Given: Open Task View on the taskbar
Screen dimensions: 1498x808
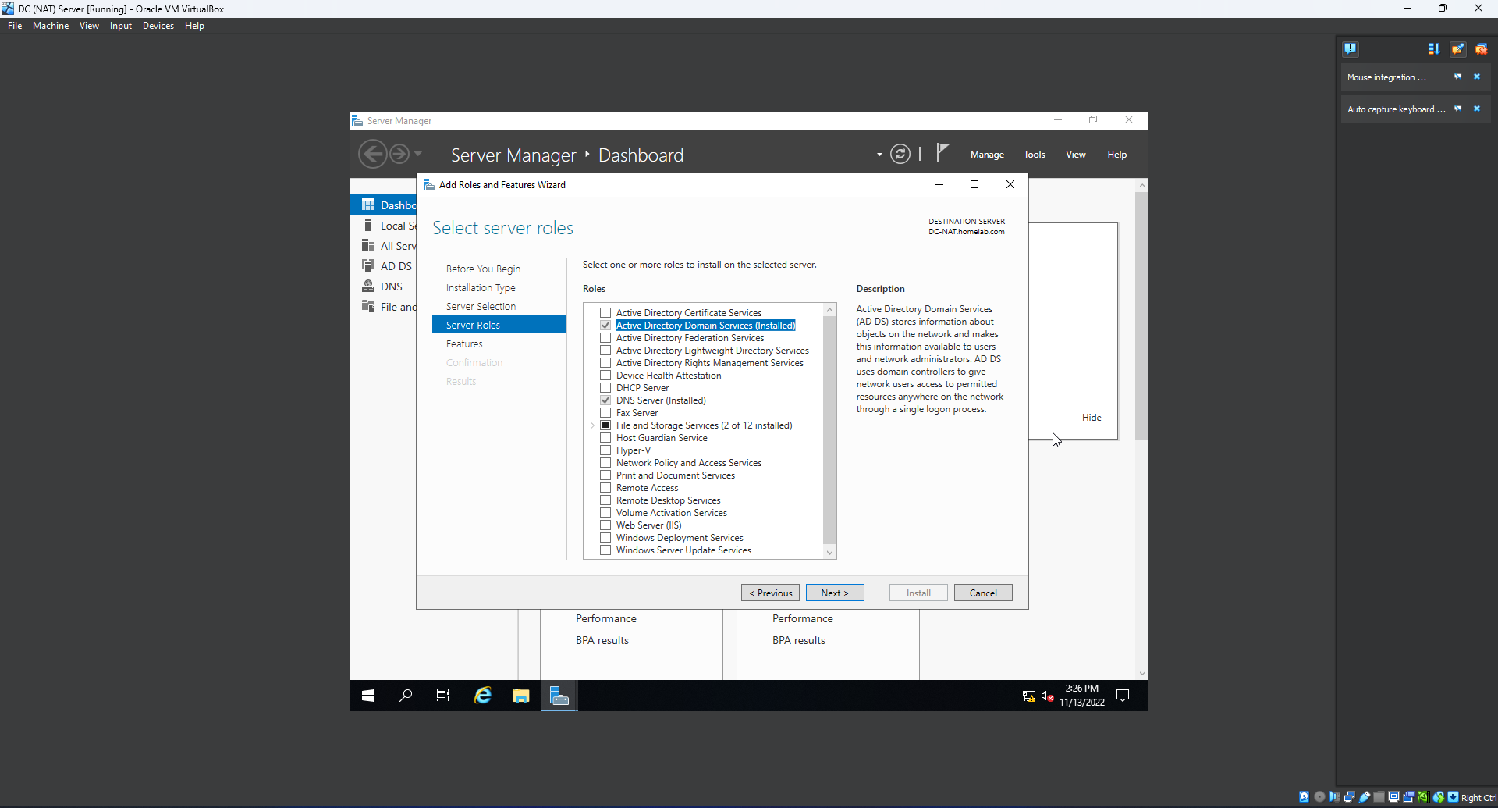Looking at the screenshot, I should point(443,696).
